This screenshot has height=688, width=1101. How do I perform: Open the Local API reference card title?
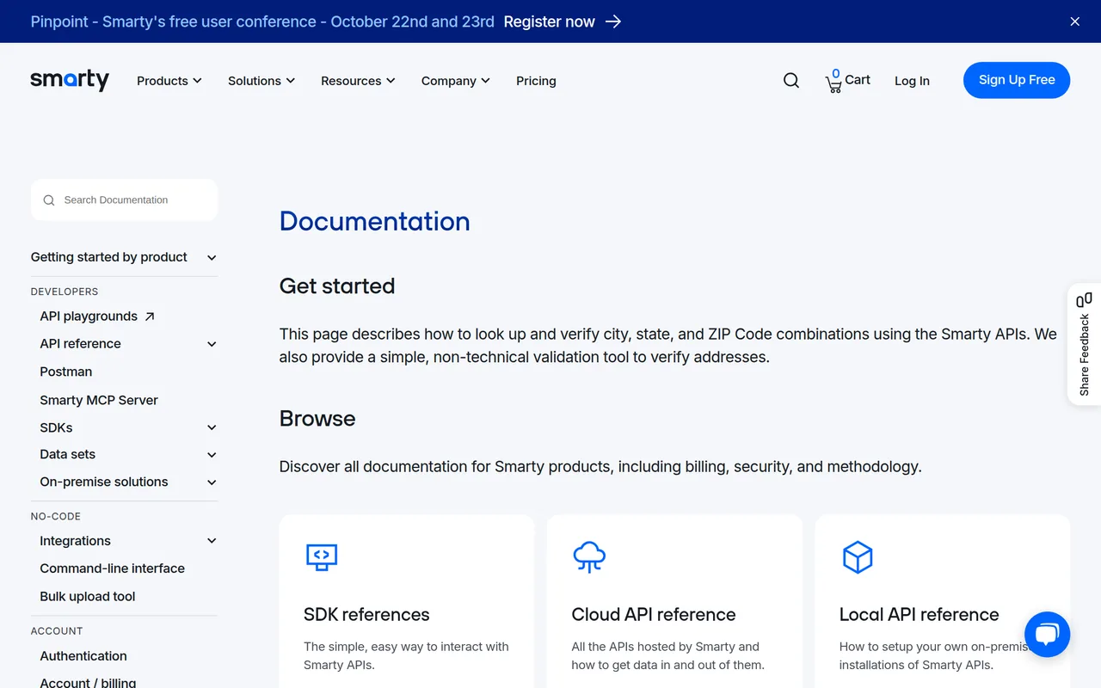click(919, 615)
